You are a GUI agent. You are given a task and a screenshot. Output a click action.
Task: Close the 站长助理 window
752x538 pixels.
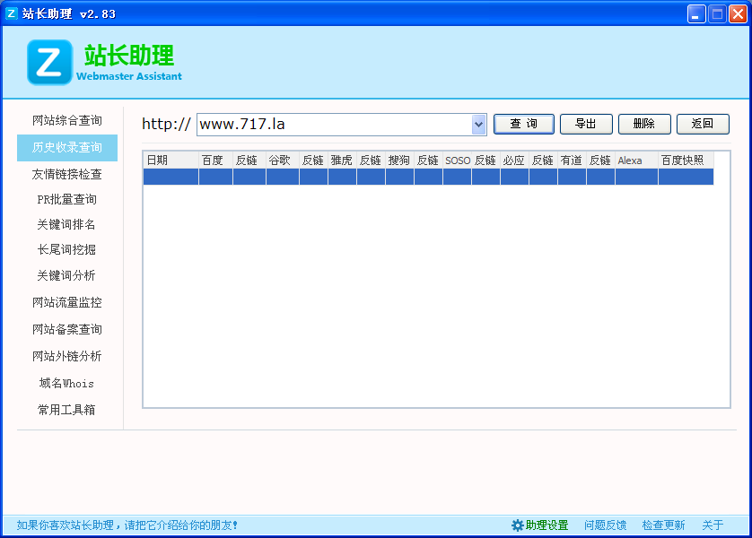click(738, 13)
